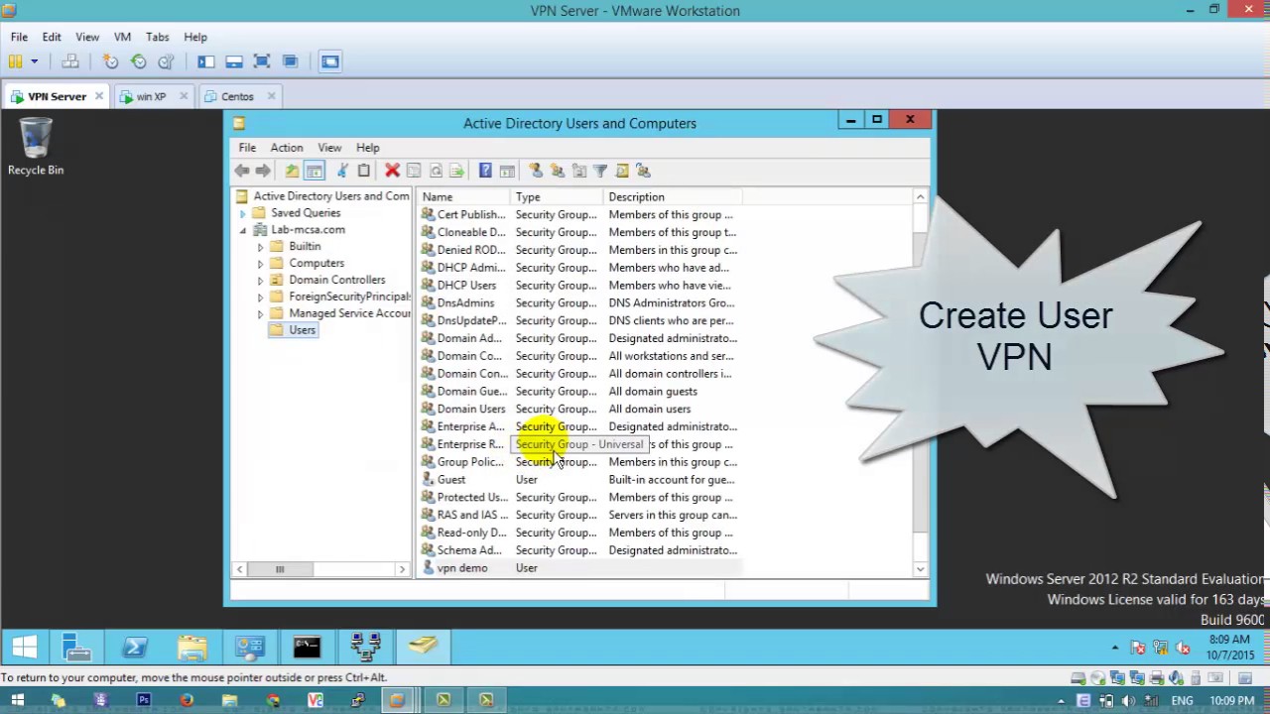Image resolution: width=1270 pixels, height=714 pixels.
Task: Click the Export List icon
Action: pyautogui.click(x=456, y=171)
